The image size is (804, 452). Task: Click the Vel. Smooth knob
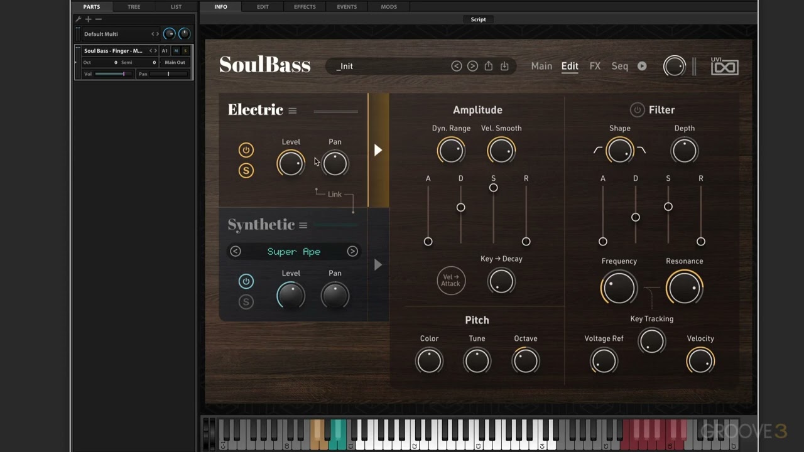[x=501, y=151]
